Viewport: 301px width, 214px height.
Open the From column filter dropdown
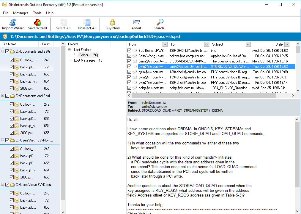click(x=165, y=44)
